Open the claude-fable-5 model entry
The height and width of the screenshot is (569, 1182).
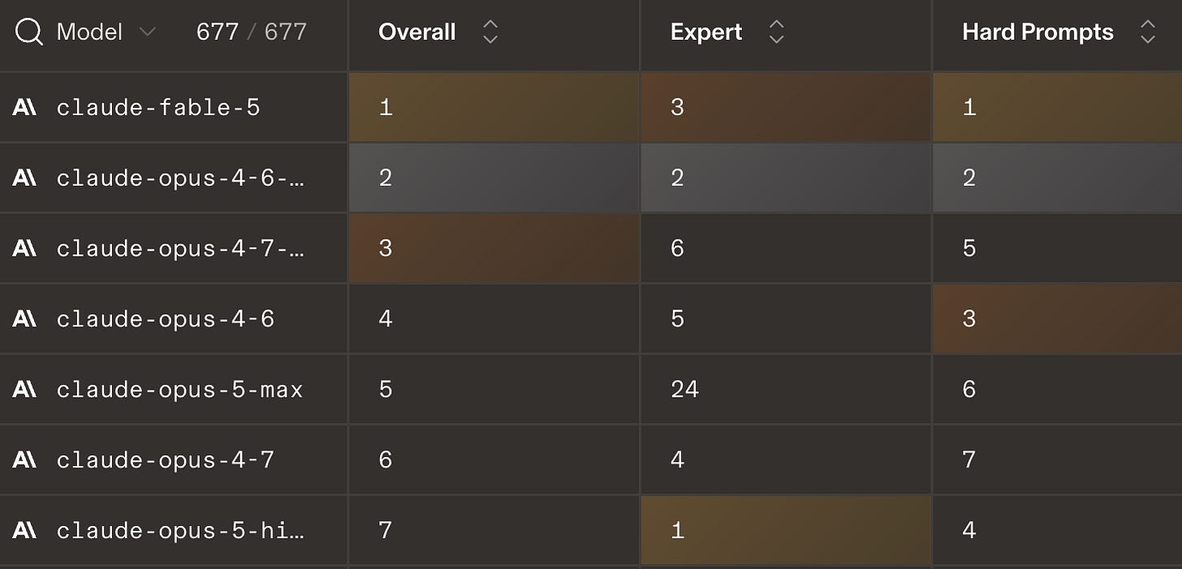(158, 107)
